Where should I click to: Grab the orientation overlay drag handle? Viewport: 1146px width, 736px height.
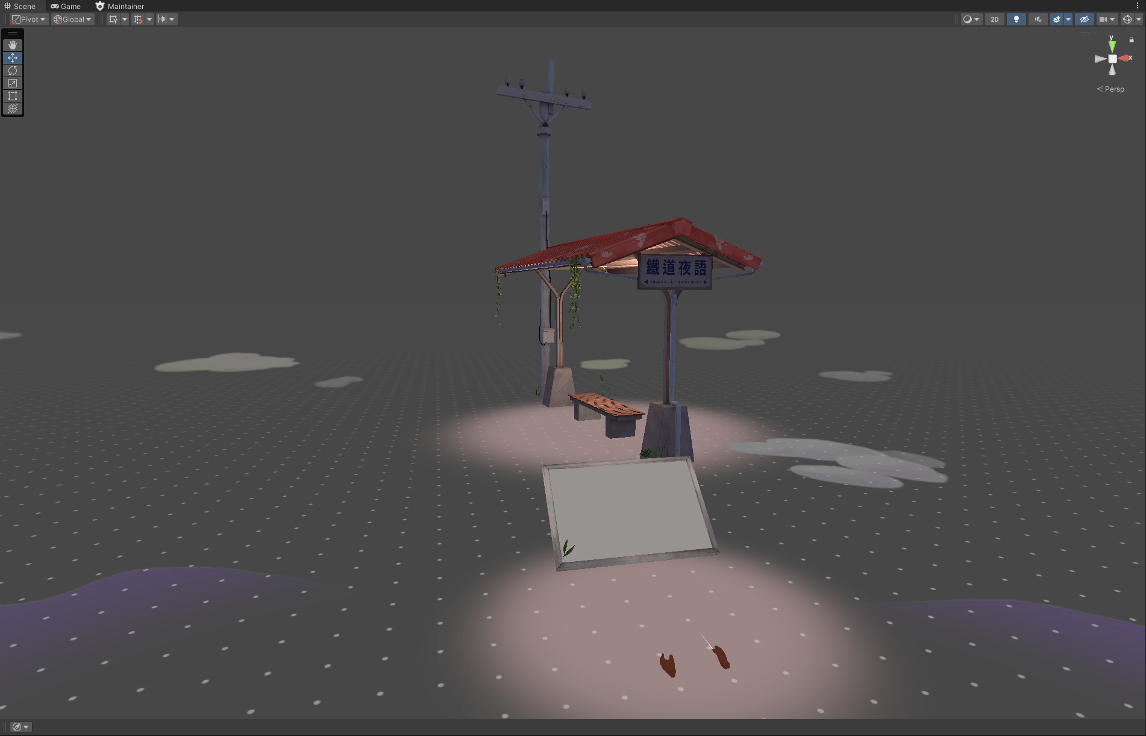point(1086,33)
